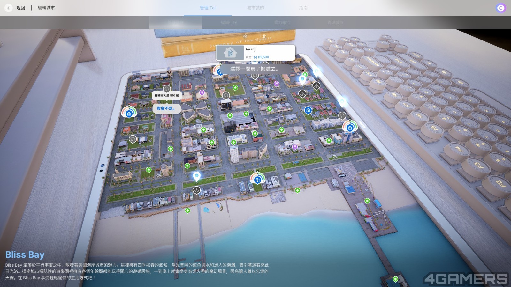Viewport: 511px width, 287px height.
Task: Click the purple marker right of 棕櫚樹大道 510 號
Action: [202, 92]
